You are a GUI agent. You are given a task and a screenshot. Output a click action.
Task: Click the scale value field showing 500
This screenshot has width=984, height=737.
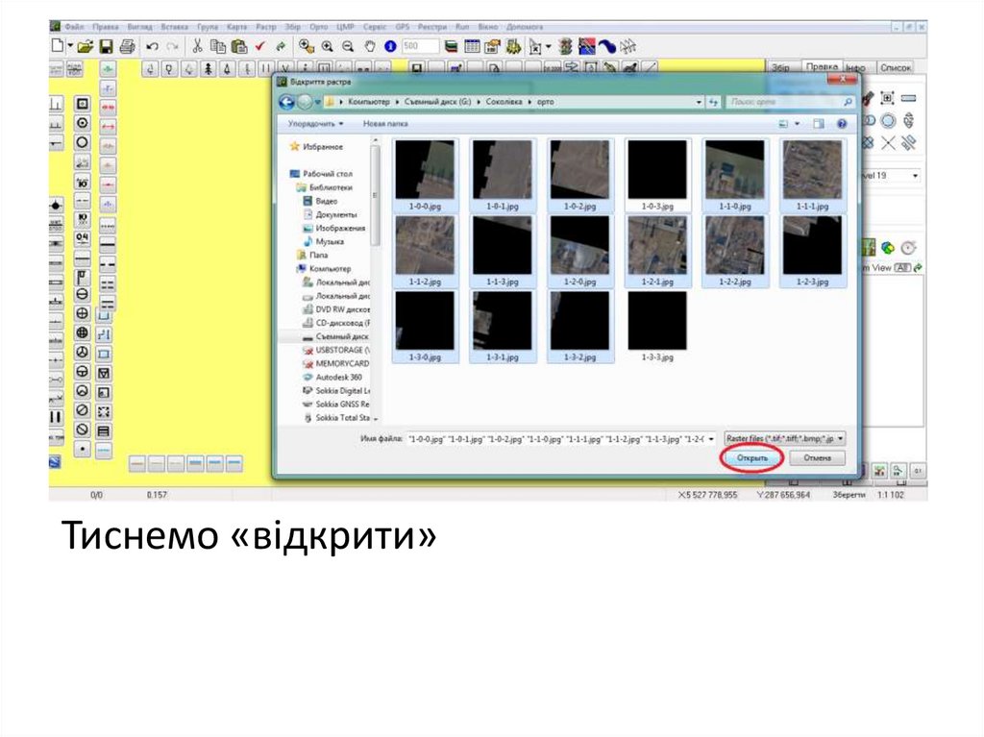(420, 46)
